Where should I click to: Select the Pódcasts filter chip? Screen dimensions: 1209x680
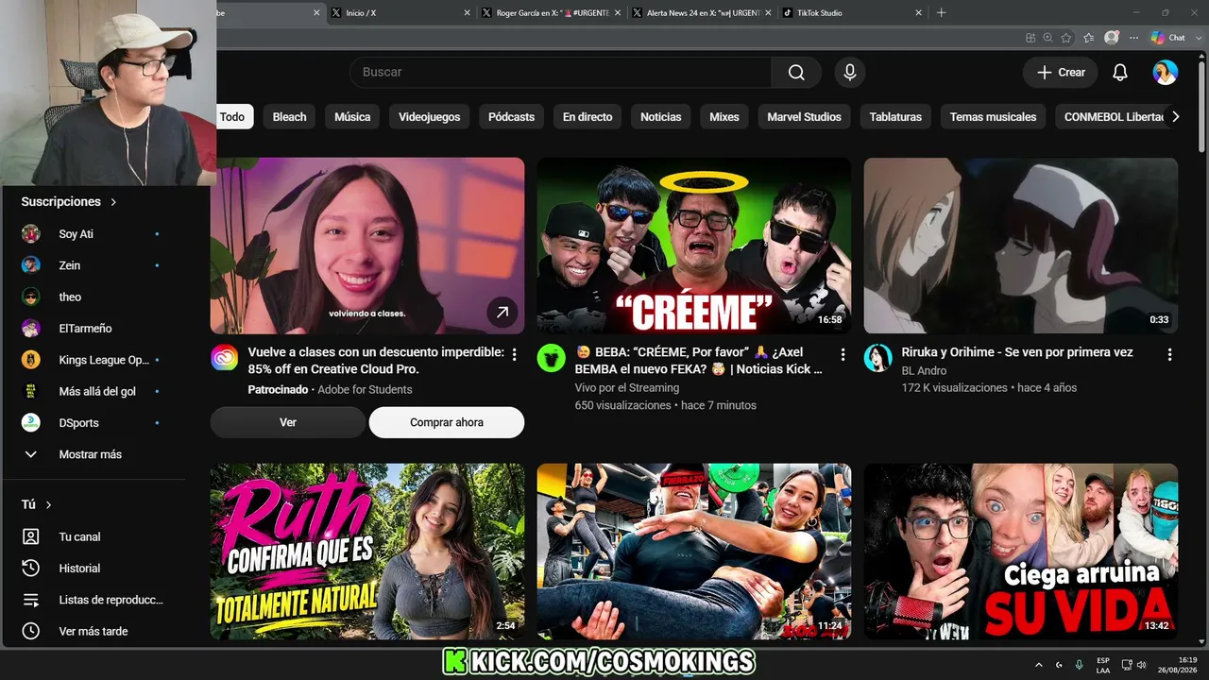[x=512, y=117]
